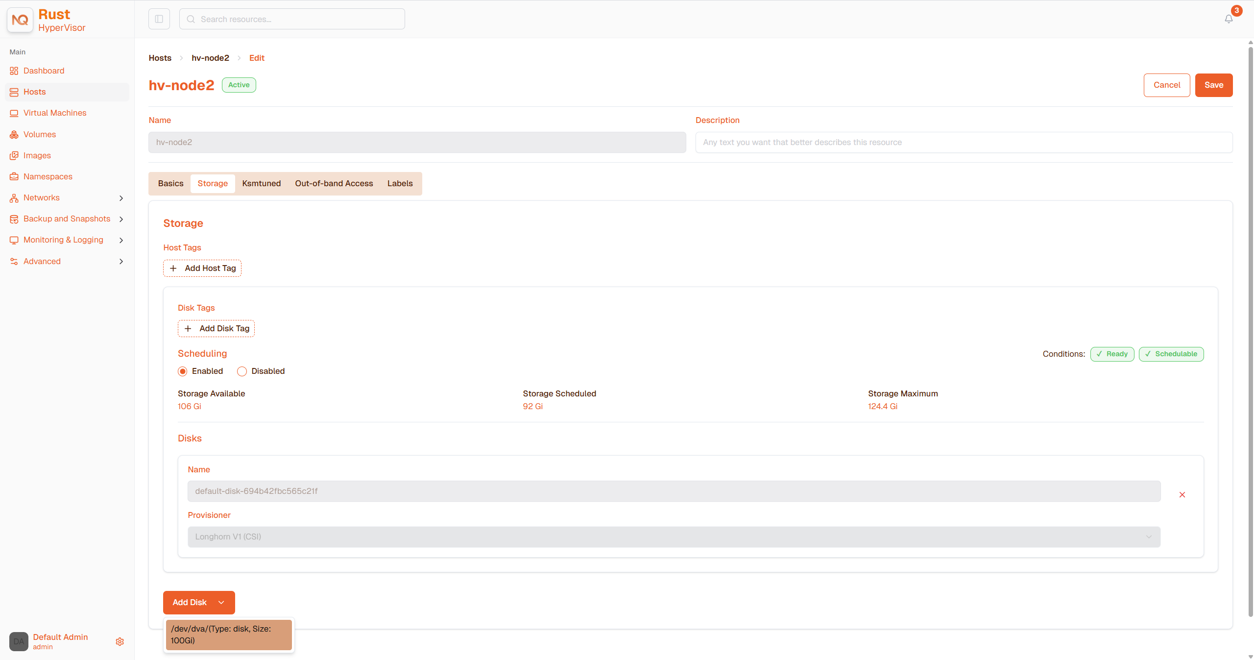Click Add Host Tag button
The width and height of the screenshot is (1254, 660).
[202, 269]
